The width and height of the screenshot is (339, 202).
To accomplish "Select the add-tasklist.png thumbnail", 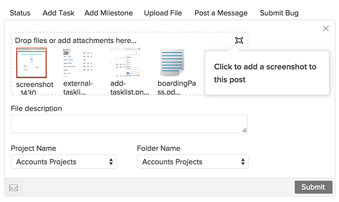I will (124, 63).
